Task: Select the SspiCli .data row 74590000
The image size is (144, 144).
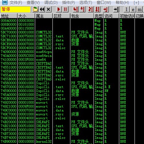Action: click(72, 91)
